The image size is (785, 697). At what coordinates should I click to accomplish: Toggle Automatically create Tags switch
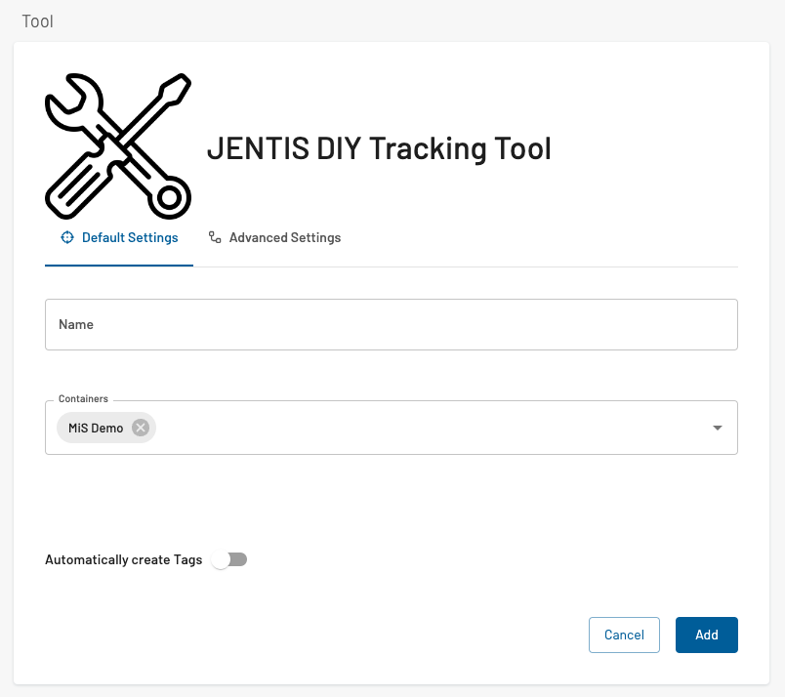(229, 559)
